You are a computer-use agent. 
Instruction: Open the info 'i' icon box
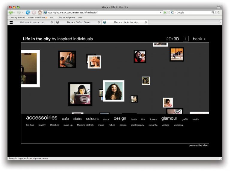(186, 39)
